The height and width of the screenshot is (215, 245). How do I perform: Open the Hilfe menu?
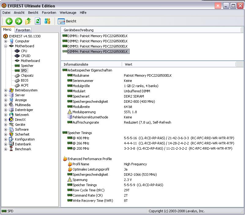click(x=83, y=13)
